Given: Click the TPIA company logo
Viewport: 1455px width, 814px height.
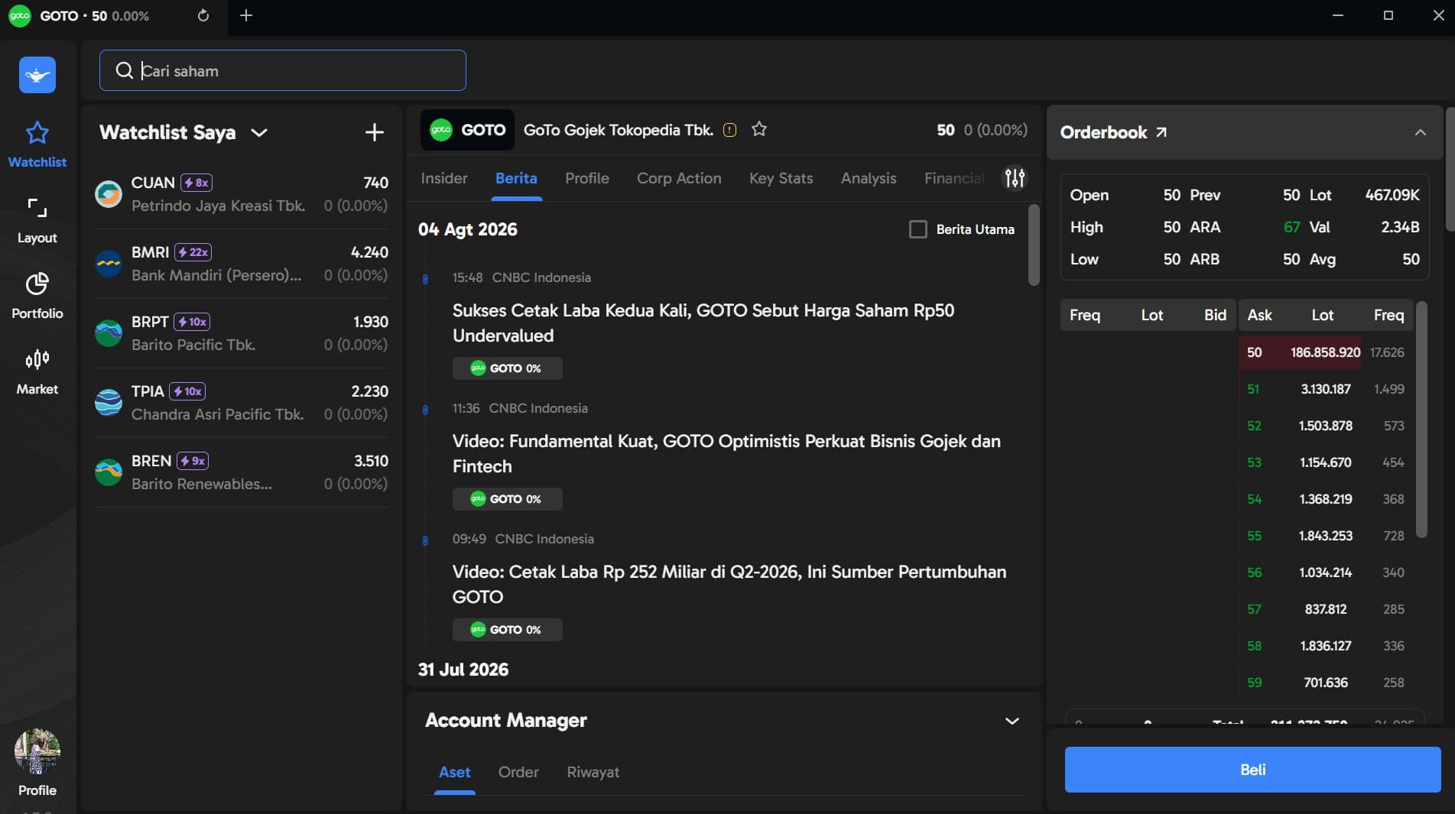Looking at the screenshot, I should click(x=109, y=403).
